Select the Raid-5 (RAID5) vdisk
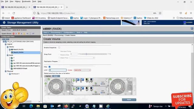This screenshot has width=194, height=109. 18,49
